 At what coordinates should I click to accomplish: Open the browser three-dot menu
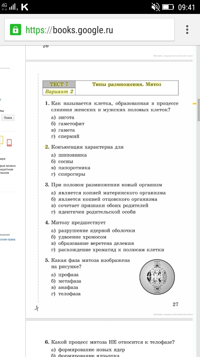click(x=187, y=30)
